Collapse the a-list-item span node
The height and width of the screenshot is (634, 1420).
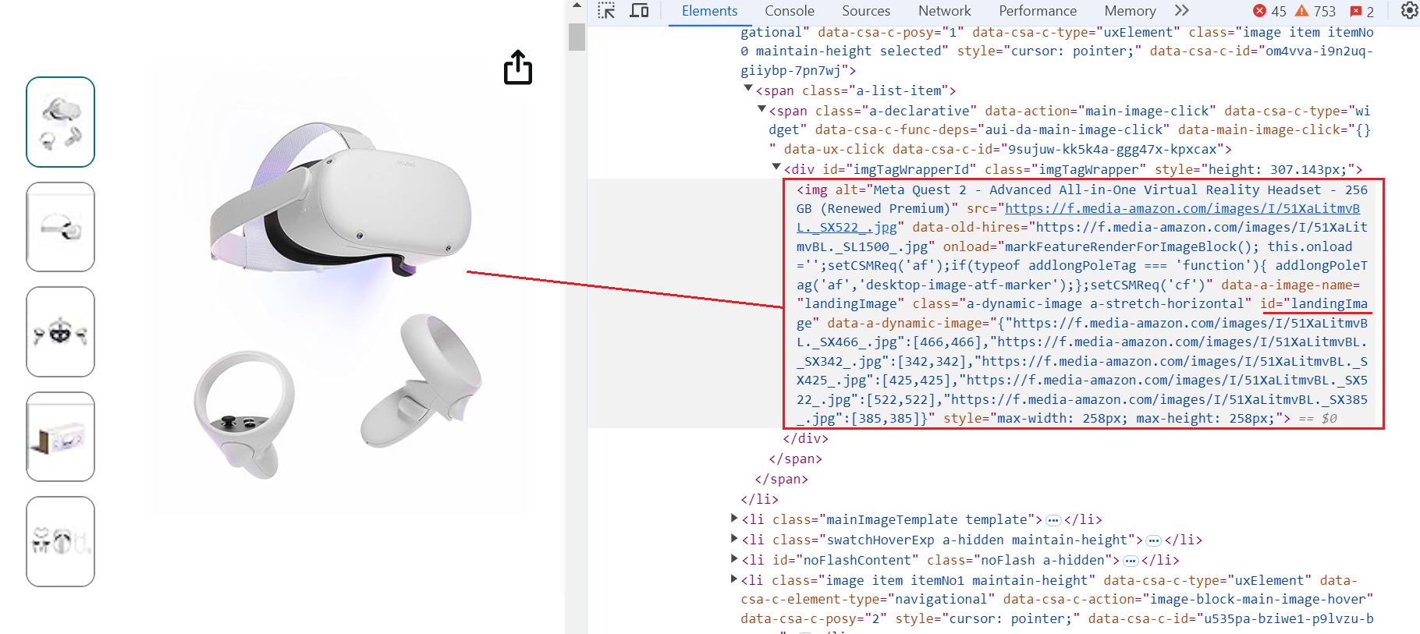pyautogui.click(x=748, y=88)
